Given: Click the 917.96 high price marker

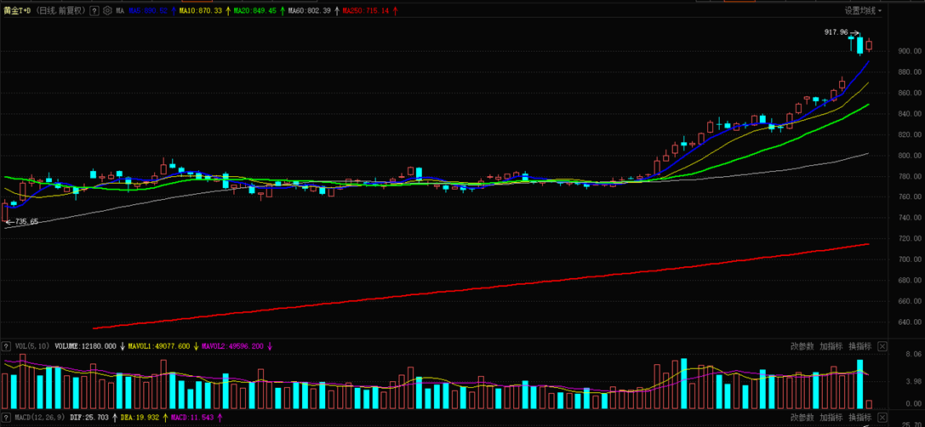Looking at the screenshot, I should (x=836, y=32).
